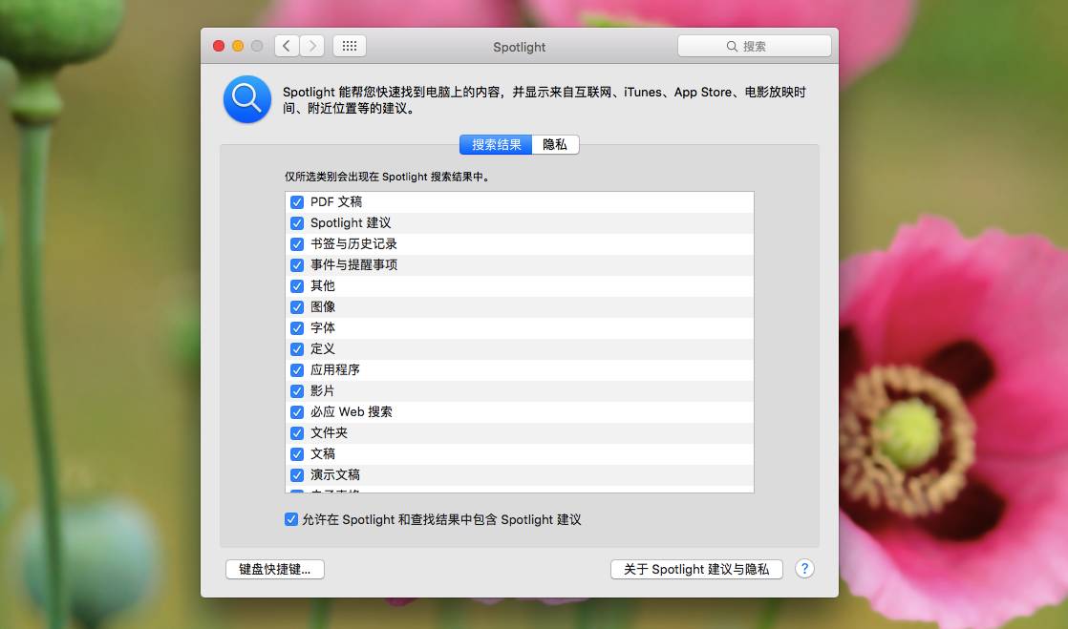Screen dimensions: 1068x629
Task: Select the 搜索结果 tab
Action: 496,145
